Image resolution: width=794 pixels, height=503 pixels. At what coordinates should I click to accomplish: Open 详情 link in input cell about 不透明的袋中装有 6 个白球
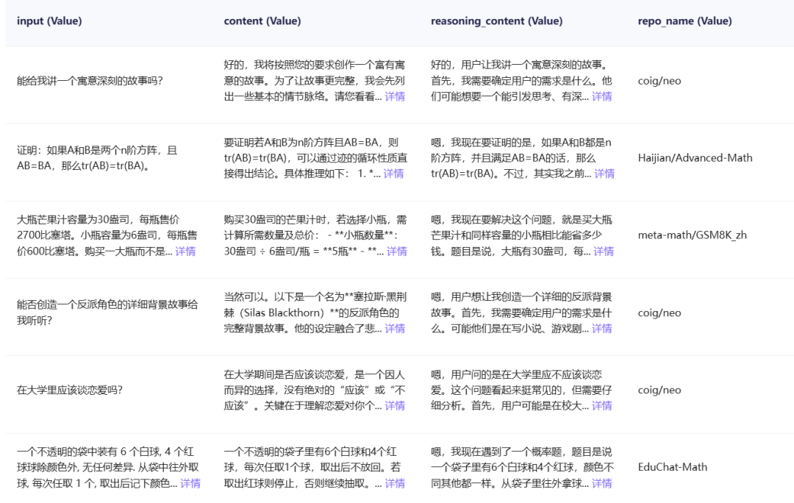pos(190,483)
